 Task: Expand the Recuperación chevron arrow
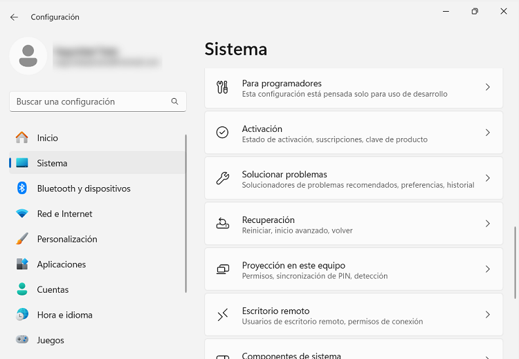point(487,224)
